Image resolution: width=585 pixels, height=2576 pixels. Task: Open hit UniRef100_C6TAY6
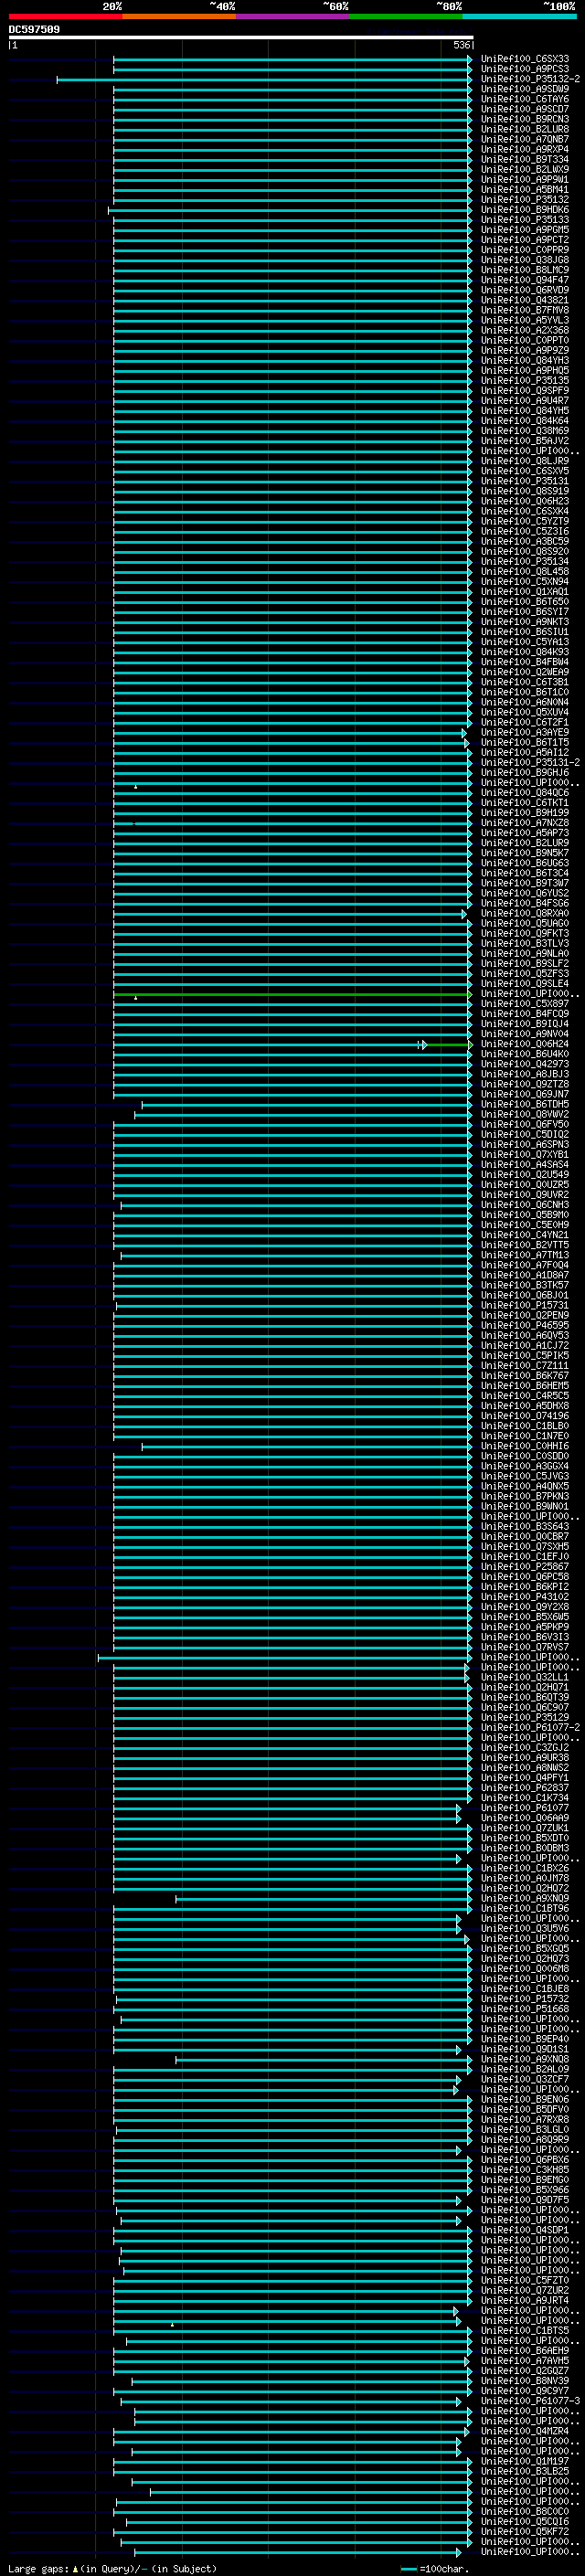click(525, 99)
